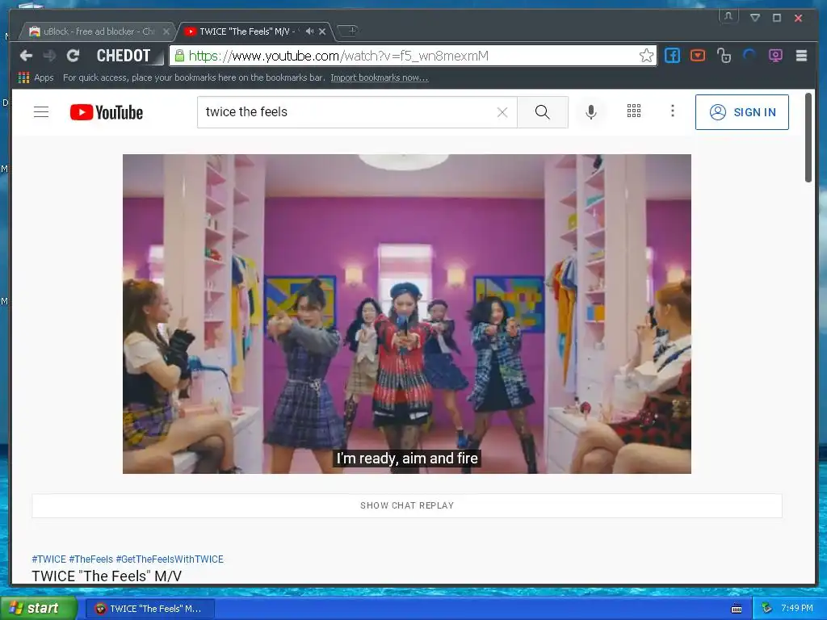Click the Chedot browser logo button
This screenshot has height=620, width=827.
(124, 56)
